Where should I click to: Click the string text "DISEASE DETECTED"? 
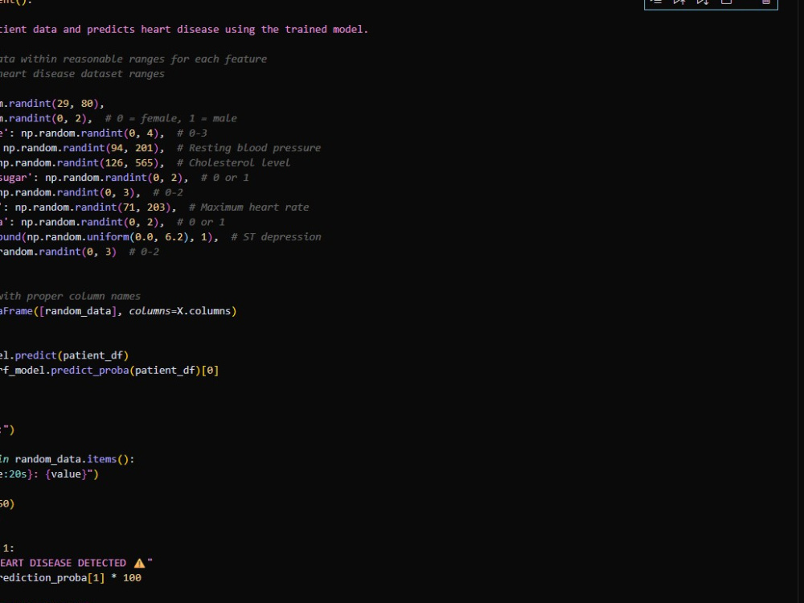pos(77,563)
